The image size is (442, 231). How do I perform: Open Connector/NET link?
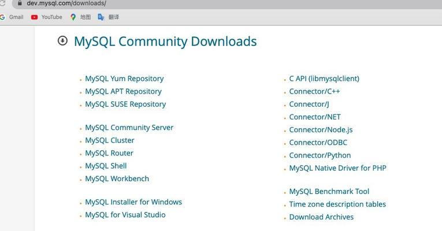coord(315,117)
